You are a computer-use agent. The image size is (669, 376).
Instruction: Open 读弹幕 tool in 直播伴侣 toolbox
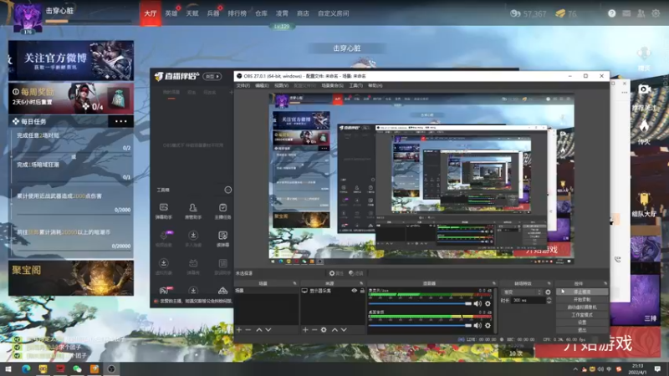click(x=222, y=239)
